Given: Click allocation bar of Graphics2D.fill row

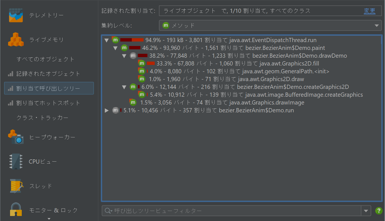Looking at the screenshot, I should (x=150, y=64).
